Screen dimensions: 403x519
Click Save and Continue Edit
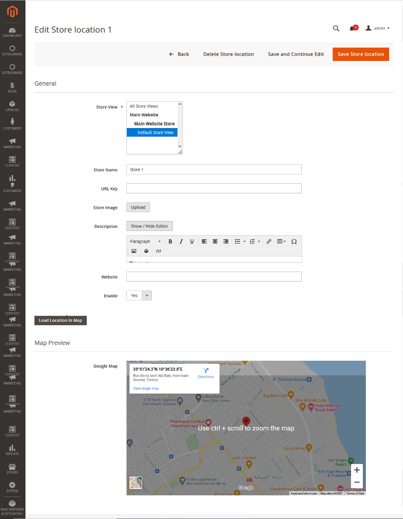pos(296,54)
